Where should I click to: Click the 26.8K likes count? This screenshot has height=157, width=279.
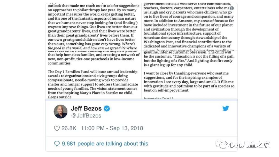pos(69,128)
